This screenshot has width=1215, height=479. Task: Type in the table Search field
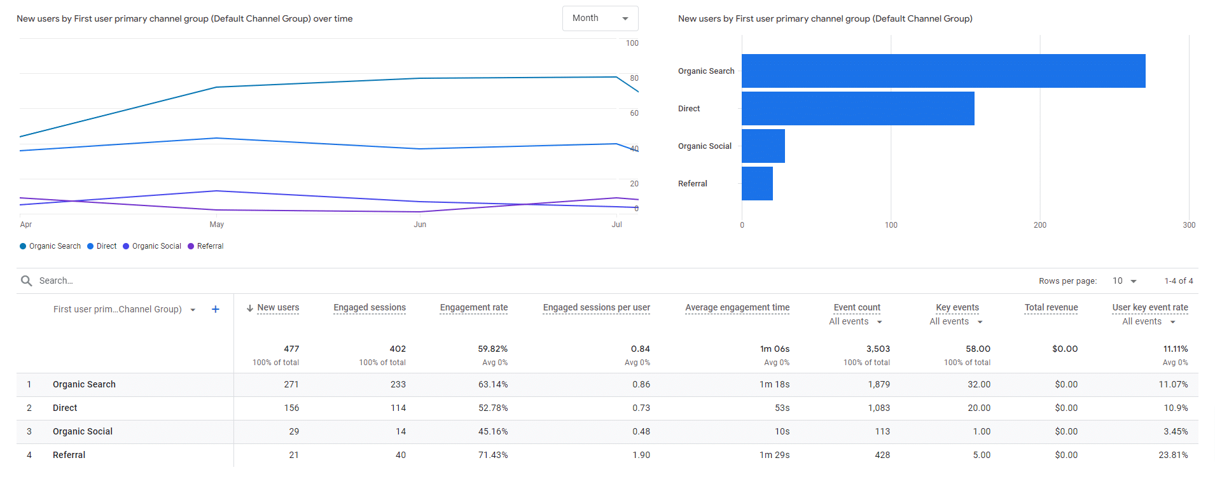click(x=191, y=281)
